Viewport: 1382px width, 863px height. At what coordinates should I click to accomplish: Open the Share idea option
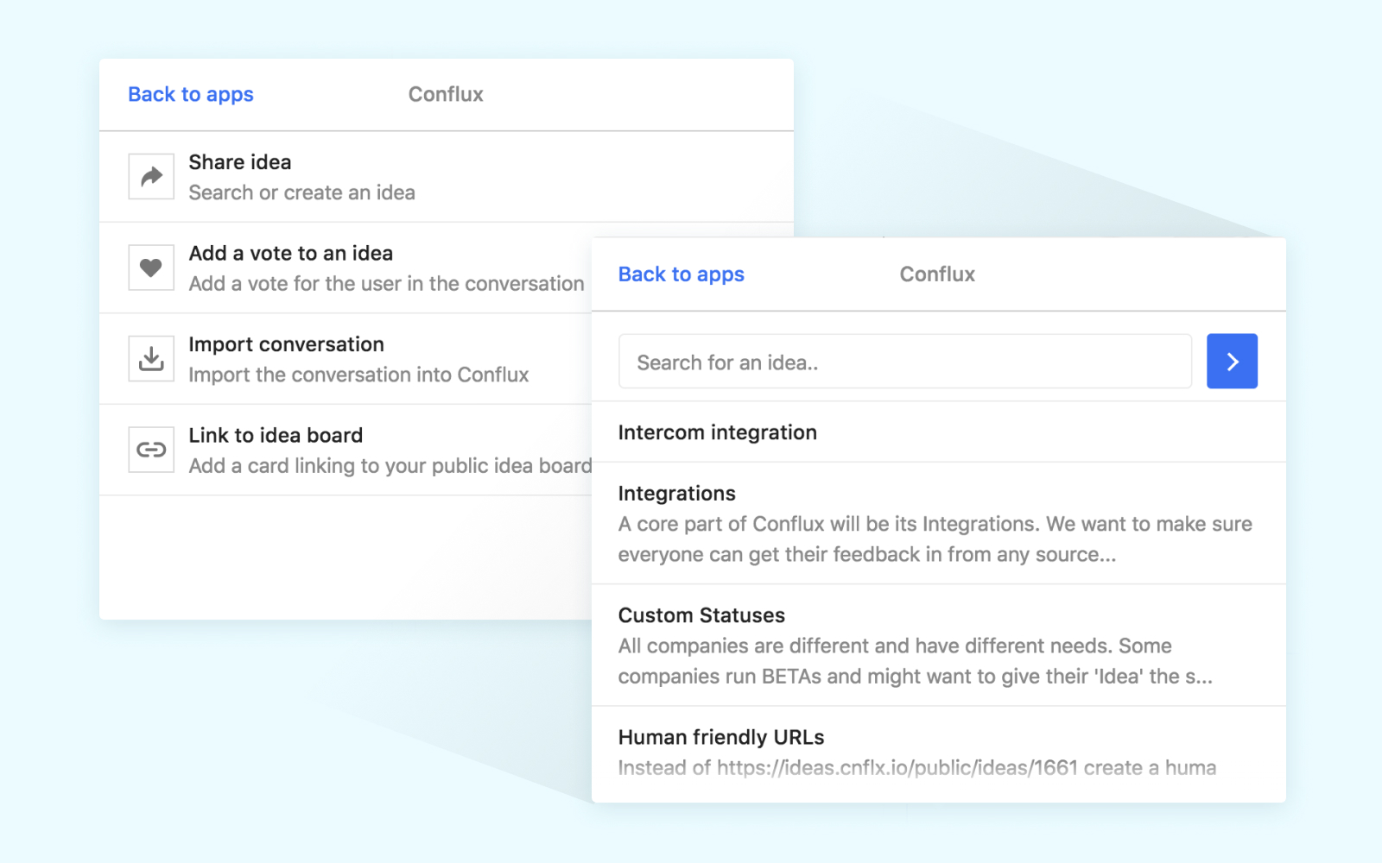[x=240, y=162]
